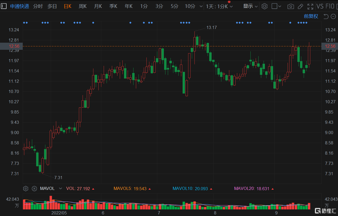The image size is (338, 216).
Task: Expand the 显示 dropdown
Action: pos(250,6)
